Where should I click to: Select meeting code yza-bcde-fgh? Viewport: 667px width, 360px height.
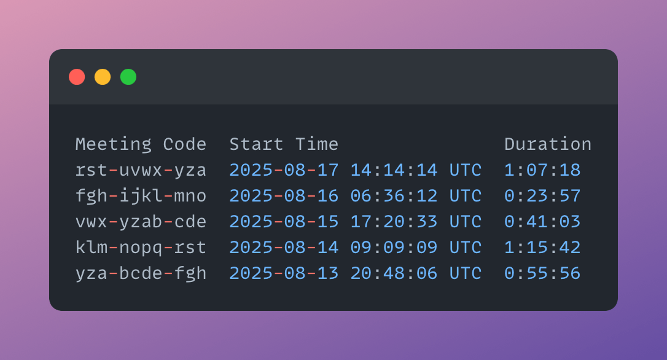click(x=141, y=273)
